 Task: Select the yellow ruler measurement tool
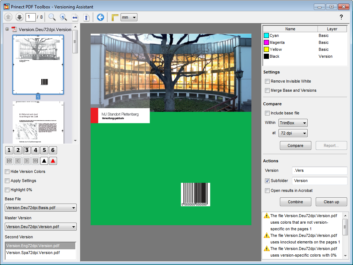point(115,17)
